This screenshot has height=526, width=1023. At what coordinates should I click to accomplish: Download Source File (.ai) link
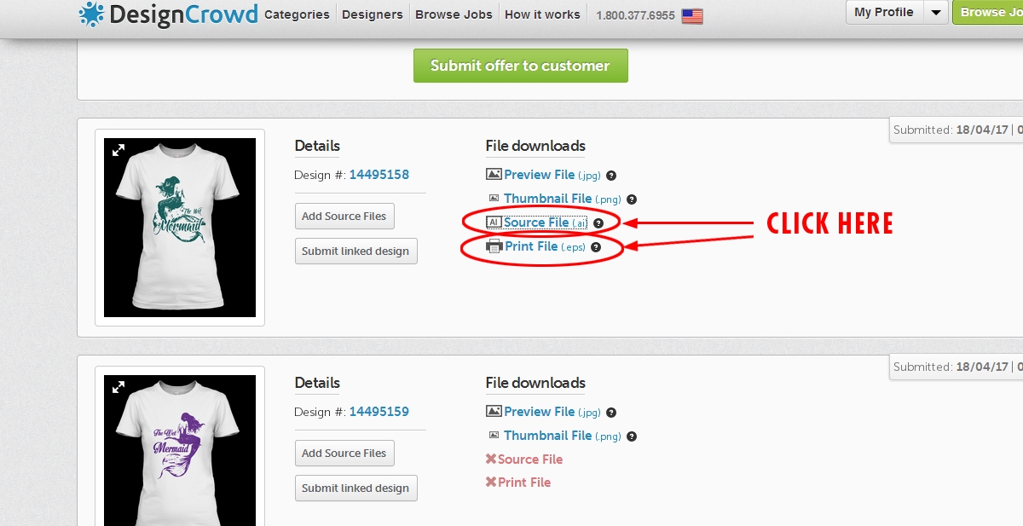[546, 223]
